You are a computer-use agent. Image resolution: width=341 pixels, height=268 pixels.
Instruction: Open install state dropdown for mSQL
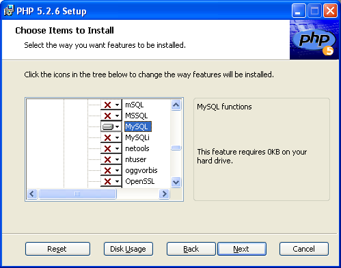pos(111,105)
